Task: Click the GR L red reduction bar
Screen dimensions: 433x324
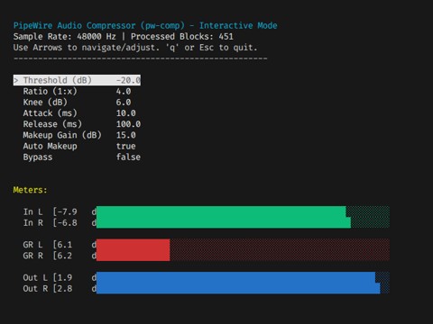Action: (133, 245)
